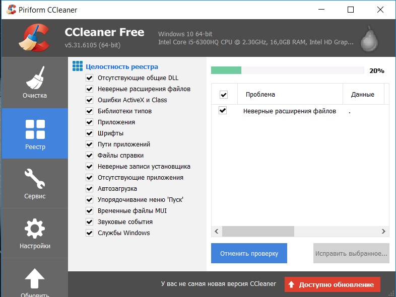
Task: Uncheck Звуковые события checkbox
Action: point(89,222)
